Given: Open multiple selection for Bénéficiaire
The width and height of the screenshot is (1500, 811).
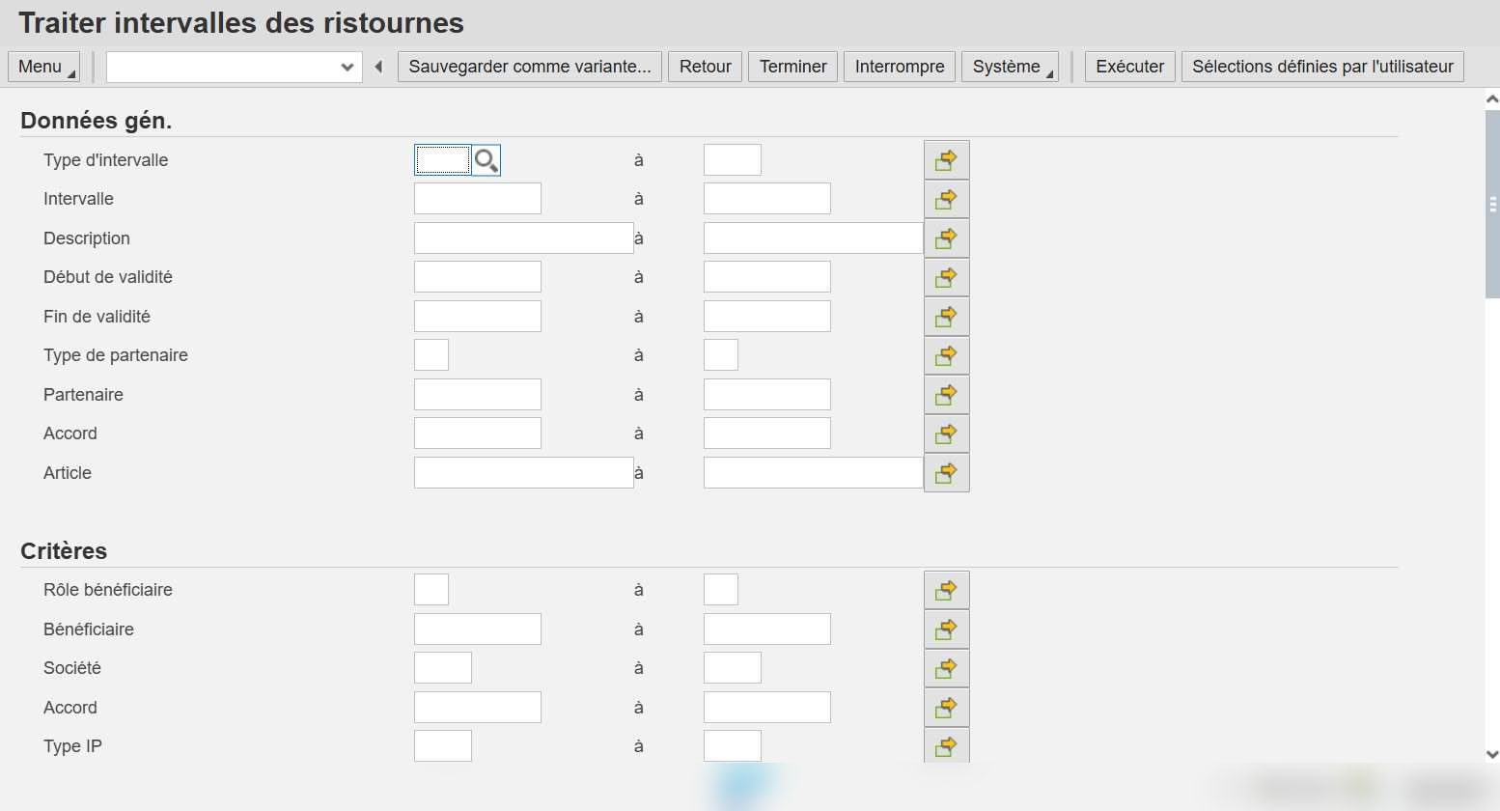Looking at the screenshot, I should point(946,629).
